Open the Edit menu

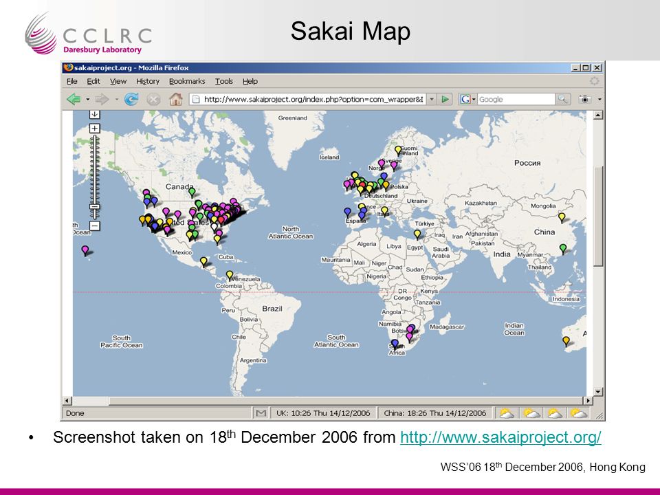coord(93,81)
